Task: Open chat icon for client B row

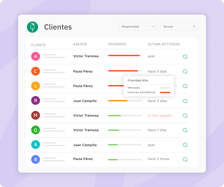Action: coord(185,159)
